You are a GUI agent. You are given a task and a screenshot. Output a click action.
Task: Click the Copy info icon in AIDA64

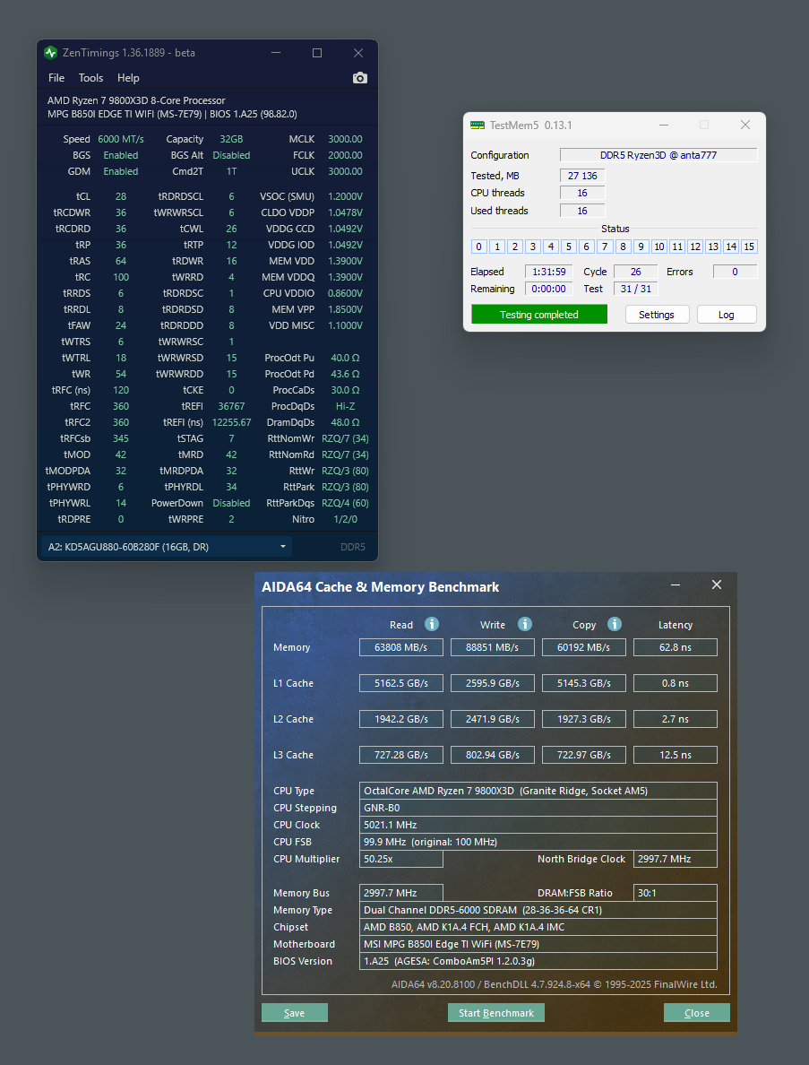(x=615, y=624)
